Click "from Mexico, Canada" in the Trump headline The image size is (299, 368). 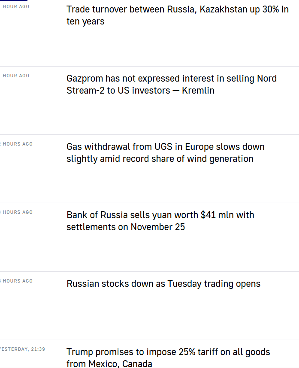[x=109, y=364]
